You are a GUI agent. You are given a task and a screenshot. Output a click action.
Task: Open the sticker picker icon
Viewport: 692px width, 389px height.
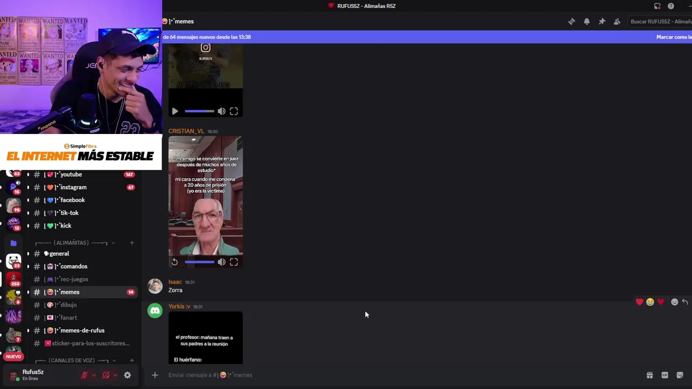(680, 375)
